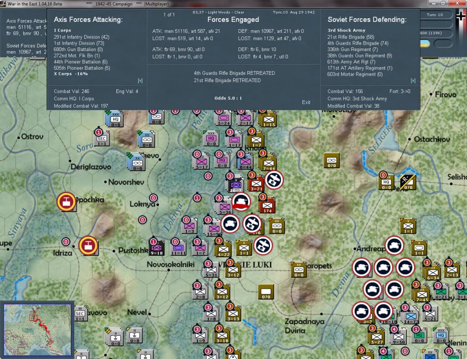Image resolution: width=467 pixels, height=359 pixels.
Task: Click the Odds 5.0 : 1 result text
Action: point(228,98)
